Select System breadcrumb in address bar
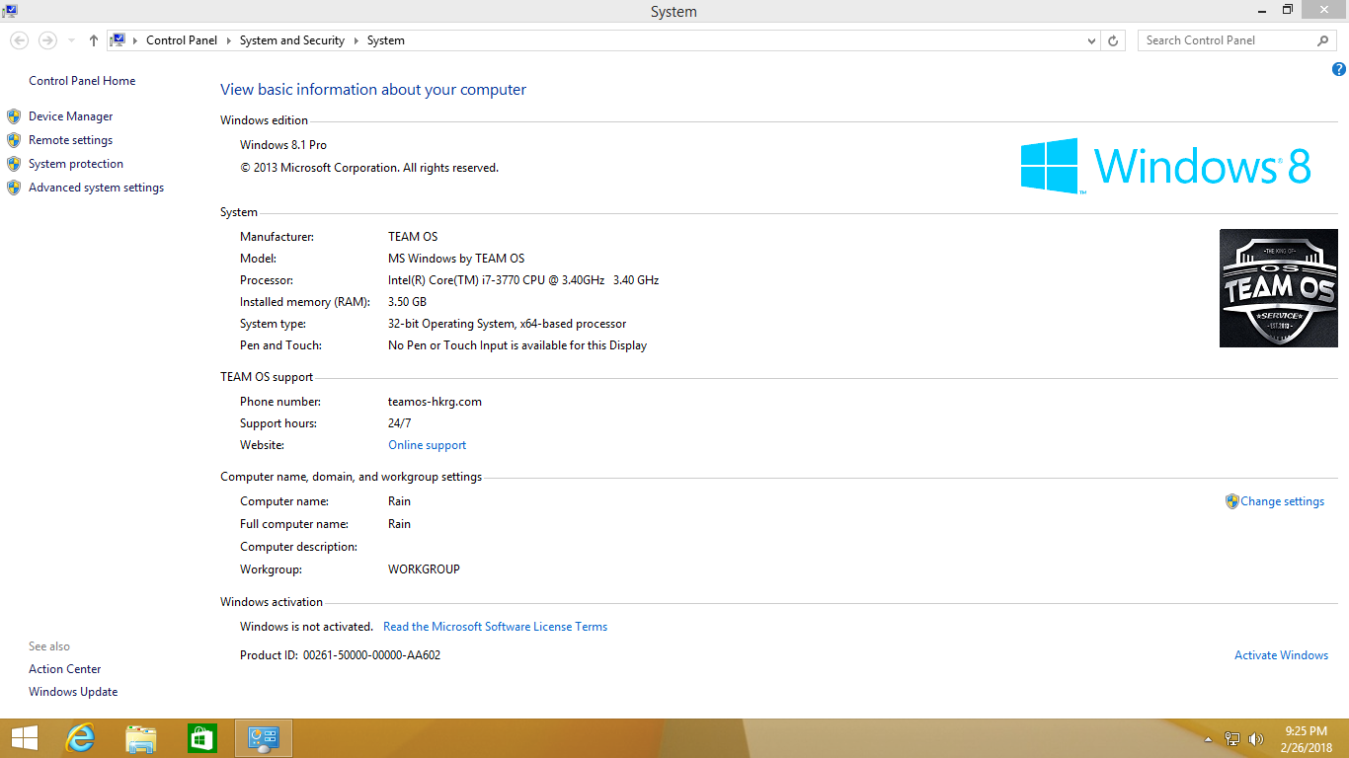 click(386, 40)
